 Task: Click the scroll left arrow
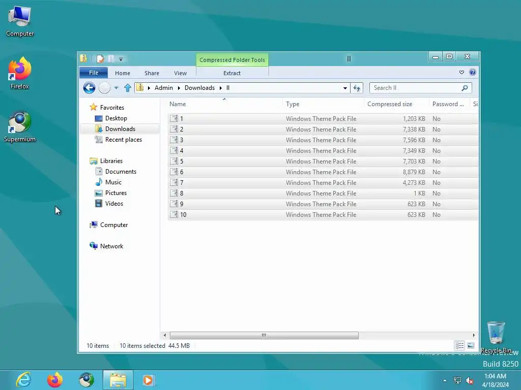(165, 335)
